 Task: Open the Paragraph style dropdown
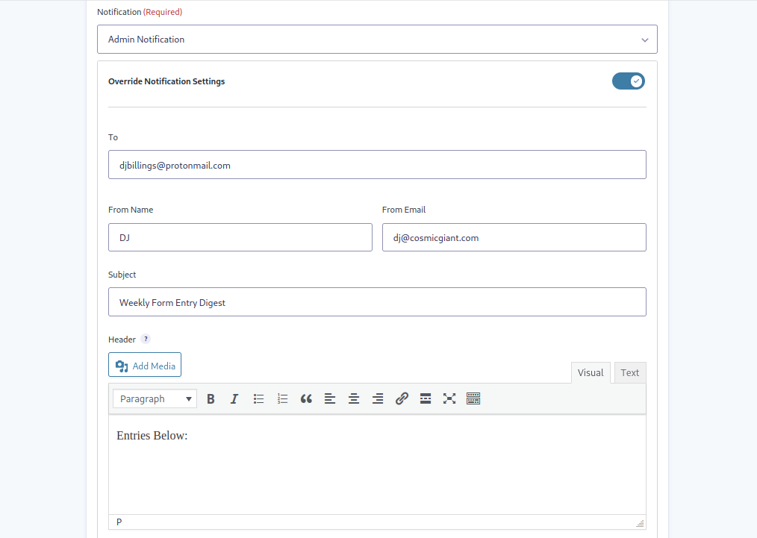tap(154, 398)
